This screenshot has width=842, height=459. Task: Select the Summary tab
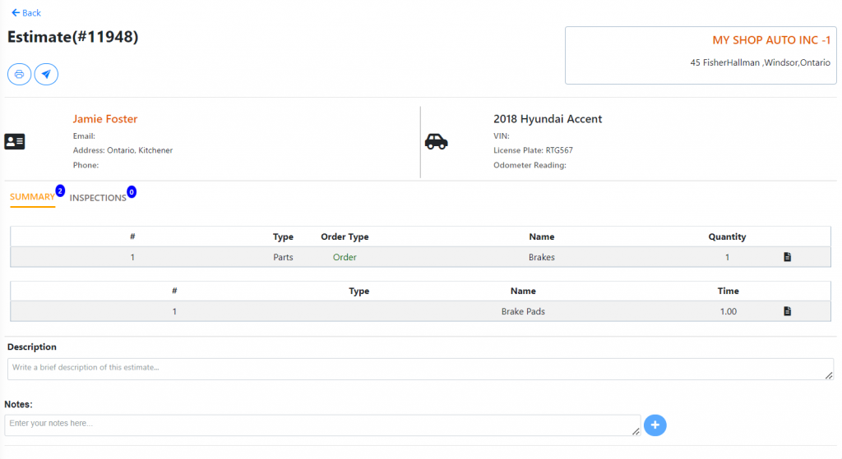click(x=32, y=197)
